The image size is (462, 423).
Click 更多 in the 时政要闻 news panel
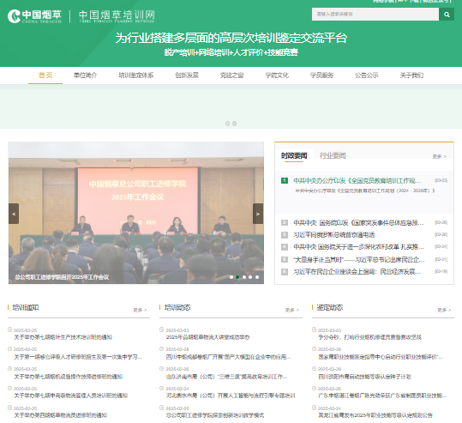[x=440, y=156]
